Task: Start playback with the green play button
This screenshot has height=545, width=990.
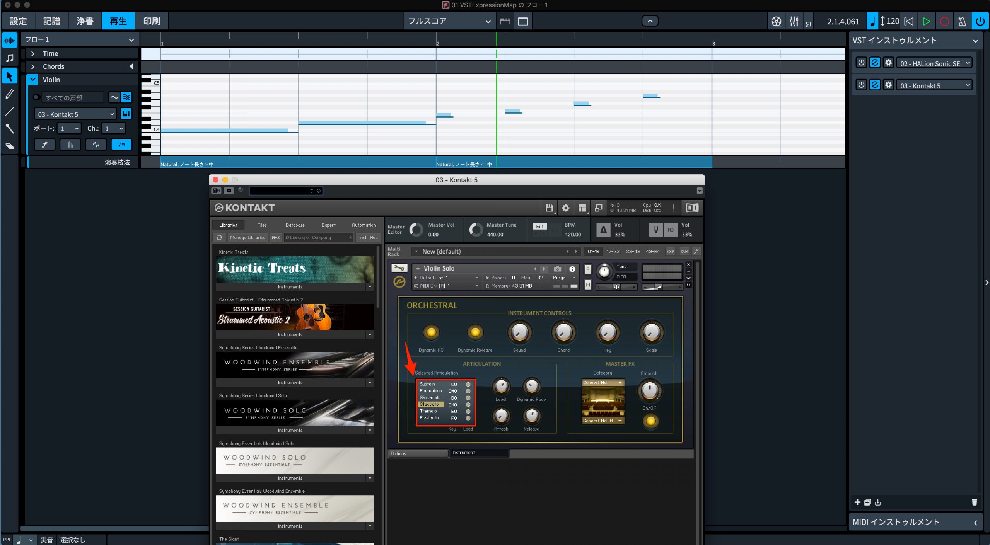Action: point(926,21)
